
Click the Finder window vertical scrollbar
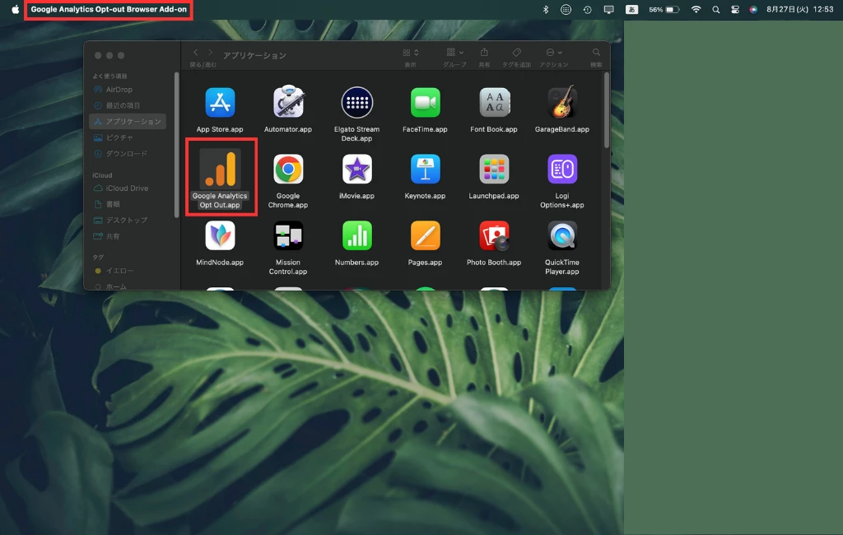pyautogui.click(x=607, y=111)
